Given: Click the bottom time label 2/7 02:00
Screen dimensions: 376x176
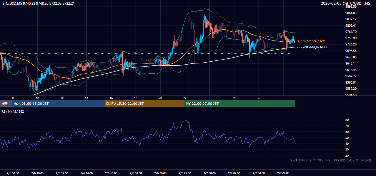Looking at the screenshot, I should coord(234,173).
